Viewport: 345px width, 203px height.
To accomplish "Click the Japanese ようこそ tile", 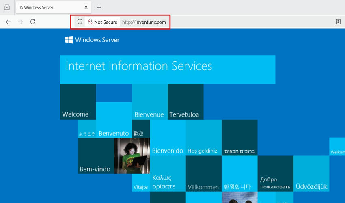I will click(87, 129).
